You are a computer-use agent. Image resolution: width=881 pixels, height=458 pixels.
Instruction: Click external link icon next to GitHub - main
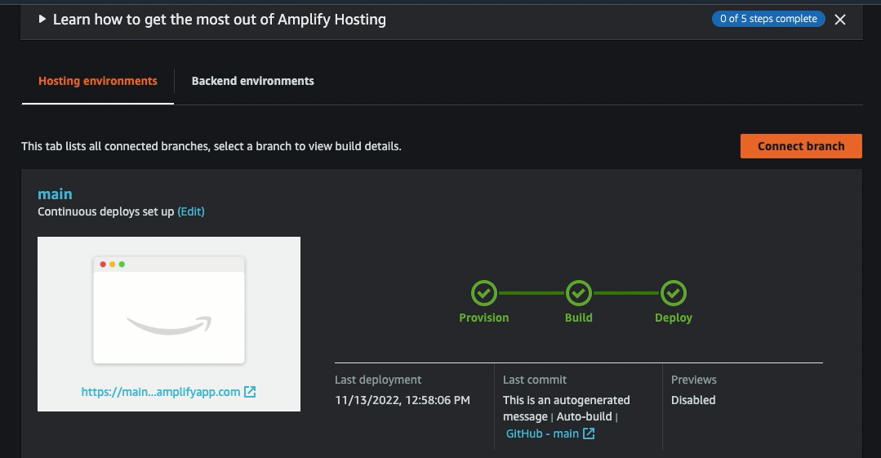coord(588,434)
